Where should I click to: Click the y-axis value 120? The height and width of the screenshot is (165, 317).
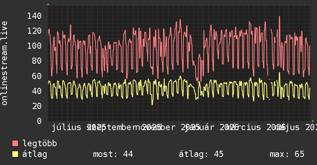[x=34, y=31]
